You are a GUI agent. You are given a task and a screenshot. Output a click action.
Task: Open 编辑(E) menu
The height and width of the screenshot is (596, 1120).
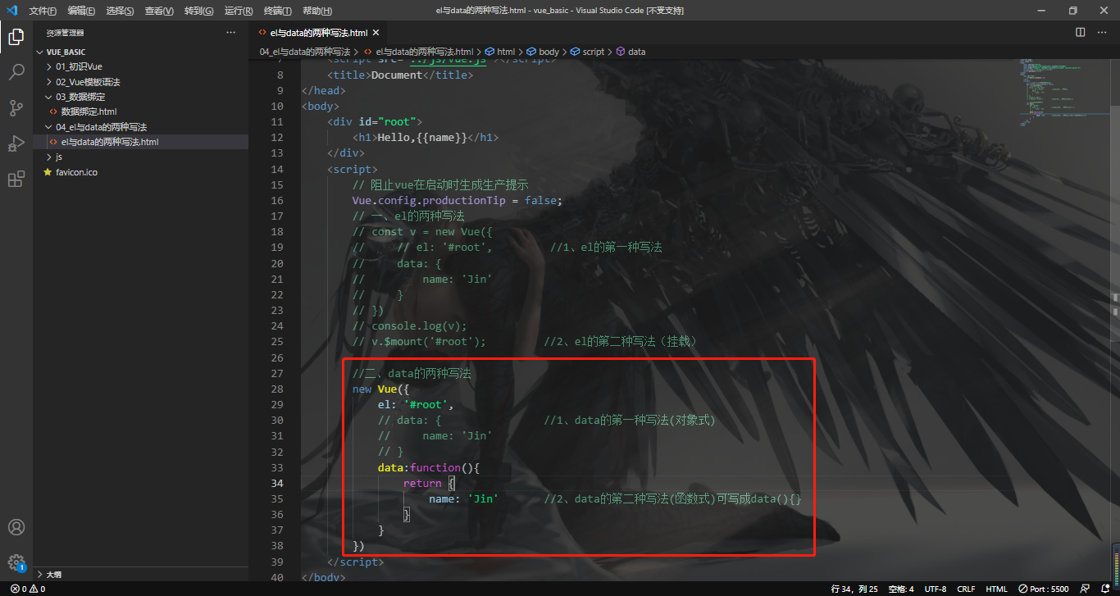81,11
